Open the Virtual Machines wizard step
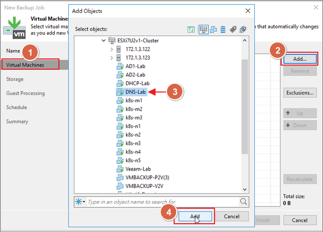The width and height of the screenshot is (323, 232). pos(30,65)
